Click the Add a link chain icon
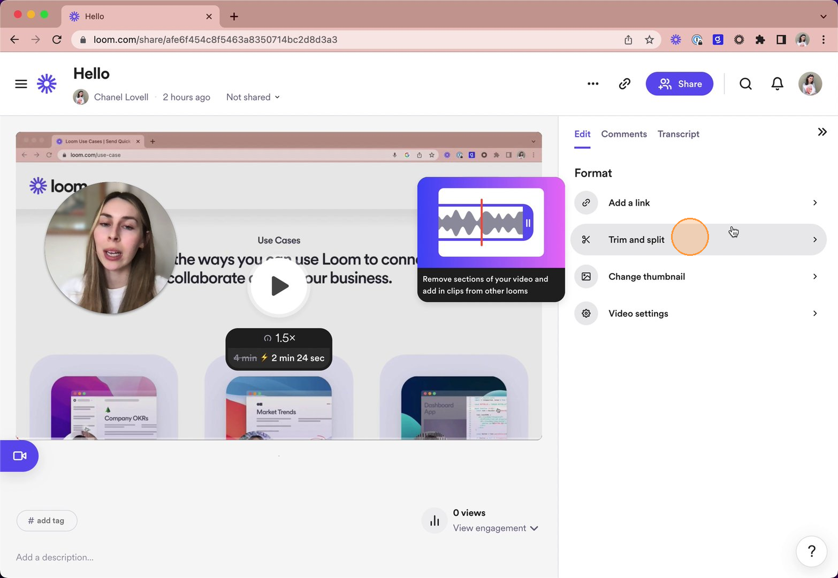This screenshot has width=838, height=578. pyautogui.click(x=586, y=203)
